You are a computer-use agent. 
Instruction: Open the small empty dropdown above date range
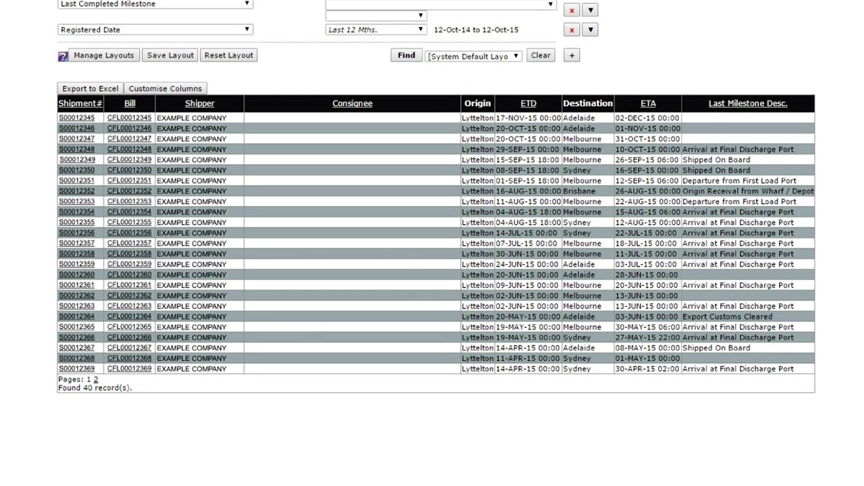(x=376, y=16)
